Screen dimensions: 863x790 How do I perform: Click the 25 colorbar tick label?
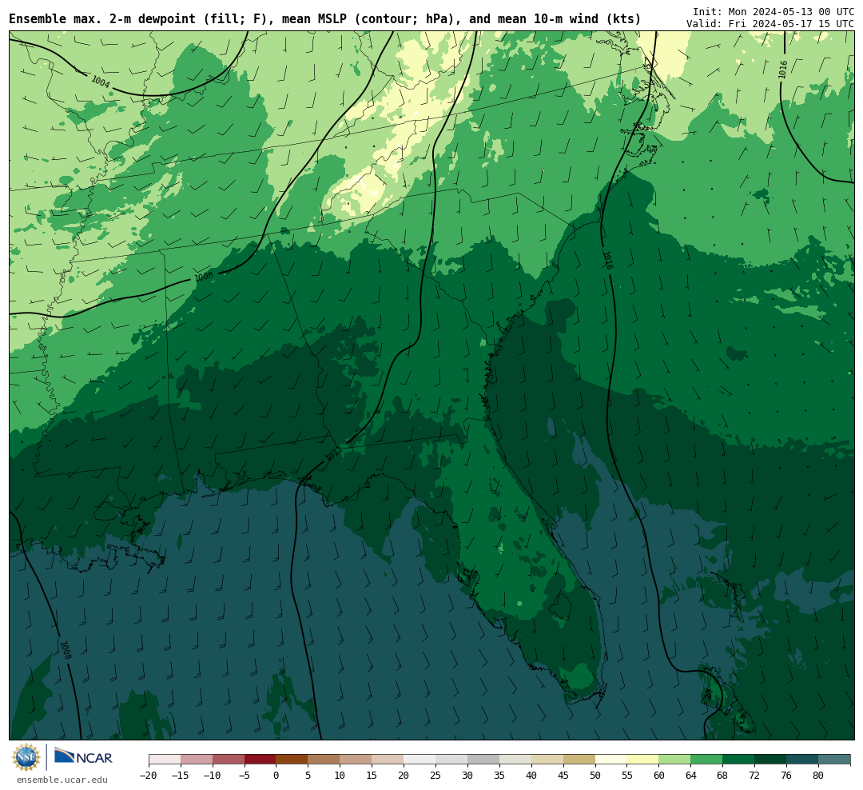[436, 776]
